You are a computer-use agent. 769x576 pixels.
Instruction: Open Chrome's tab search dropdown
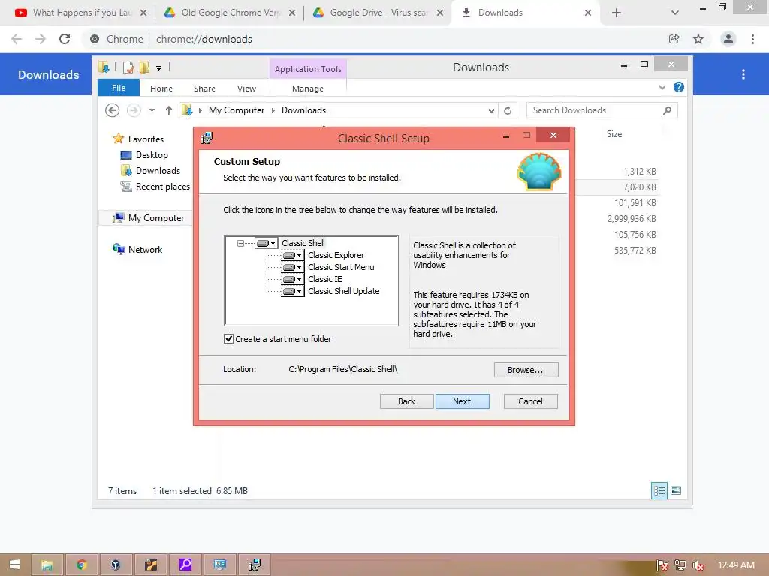675,13
